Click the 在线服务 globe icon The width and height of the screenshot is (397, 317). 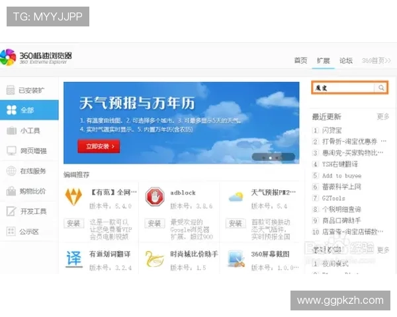(11, 171)
